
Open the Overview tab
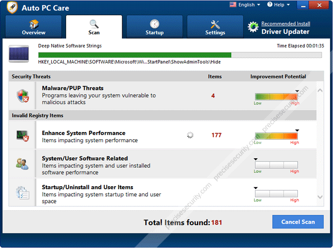click(34, 27)
